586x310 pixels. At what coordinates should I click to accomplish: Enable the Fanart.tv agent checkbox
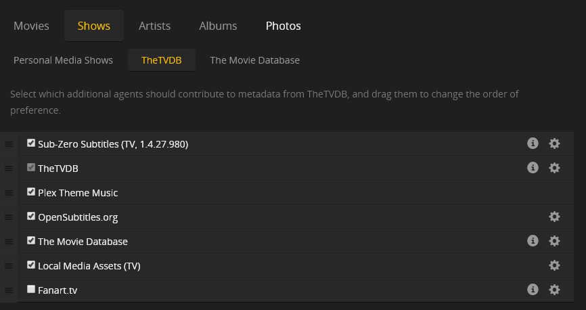pyautogui.click(x=31, y=289)
